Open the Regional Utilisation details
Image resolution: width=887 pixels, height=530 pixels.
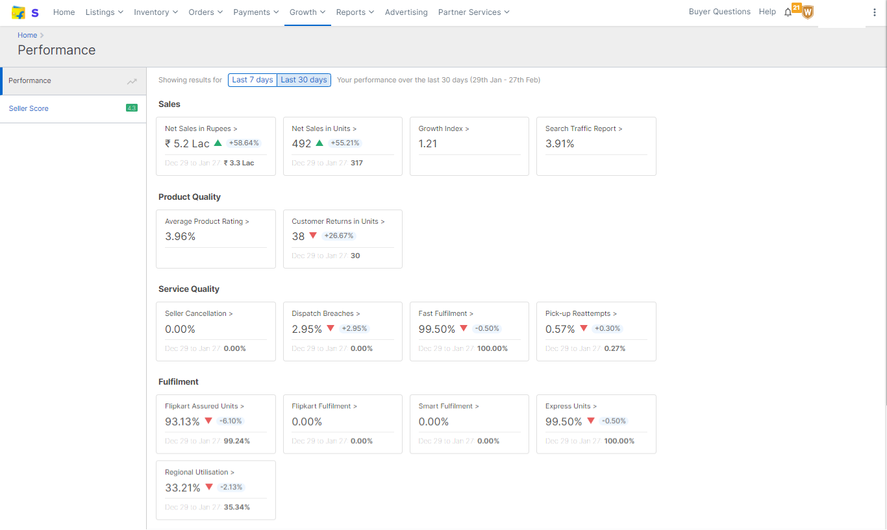click(x=200, y=472)
